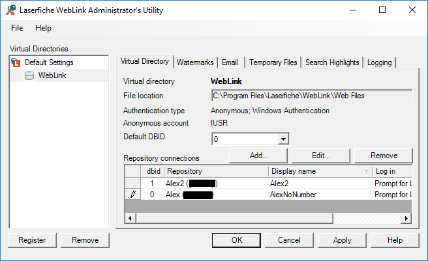Minimize the Administrator's Utility window
Viewport: 428px width, 261px height.
[353, 10]
